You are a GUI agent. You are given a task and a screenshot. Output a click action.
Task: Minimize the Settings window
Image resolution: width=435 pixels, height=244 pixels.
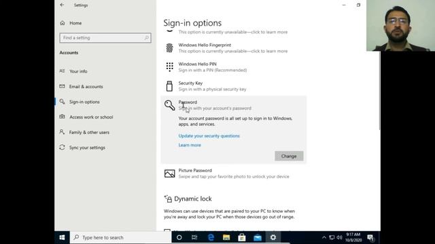tap(344, 5)
